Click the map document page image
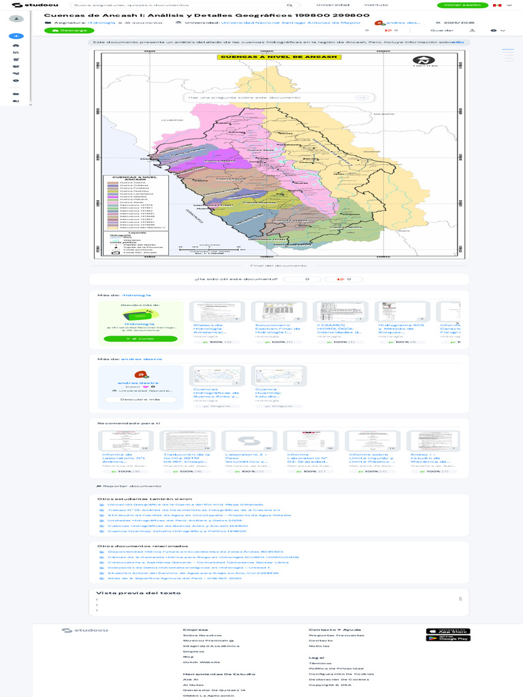Screen dimensions: 523x697 tap(279, 155)
